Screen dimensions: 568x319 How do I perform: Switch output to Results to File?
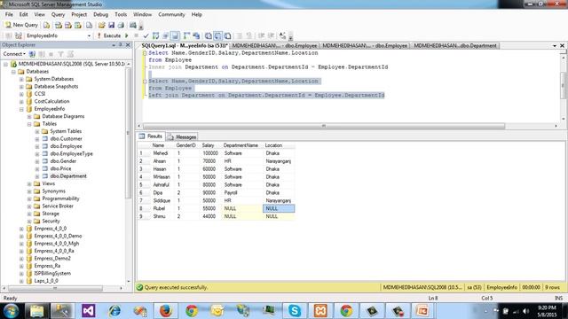[227, 35]
